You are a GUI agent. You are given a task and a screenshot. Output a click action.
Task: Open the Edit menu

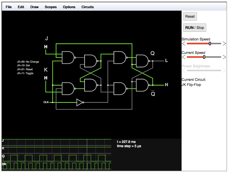(x=21, y=7)
